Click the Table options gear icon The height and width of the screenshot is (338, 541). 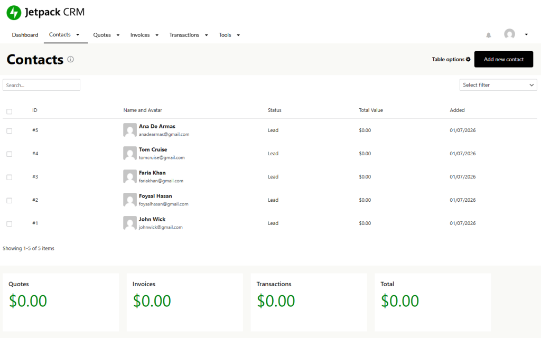468,59
